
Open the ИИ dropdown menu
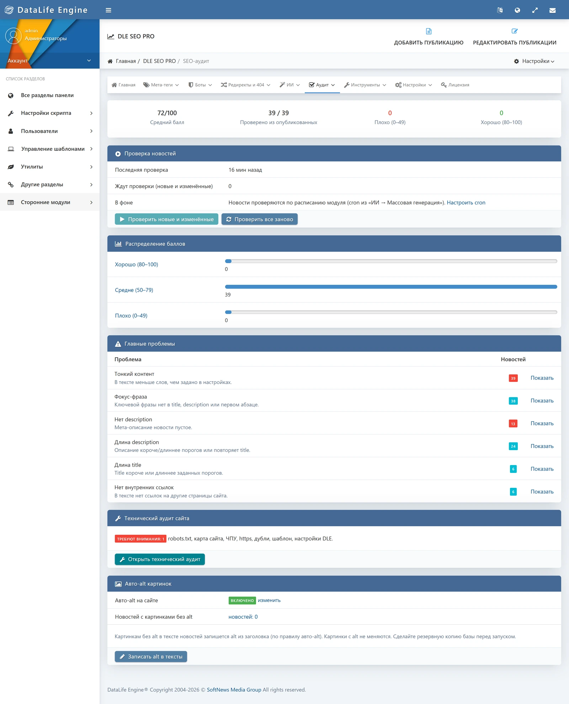pyautogui.click(x=290, y=85)
